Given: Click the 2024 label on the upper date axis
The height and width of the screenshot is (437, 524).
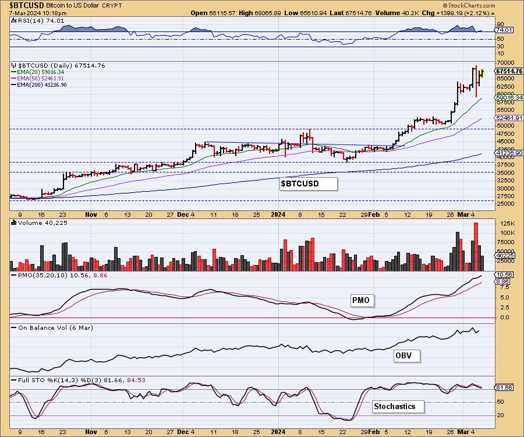Looking at the screenshot, I should pos(278,214).
